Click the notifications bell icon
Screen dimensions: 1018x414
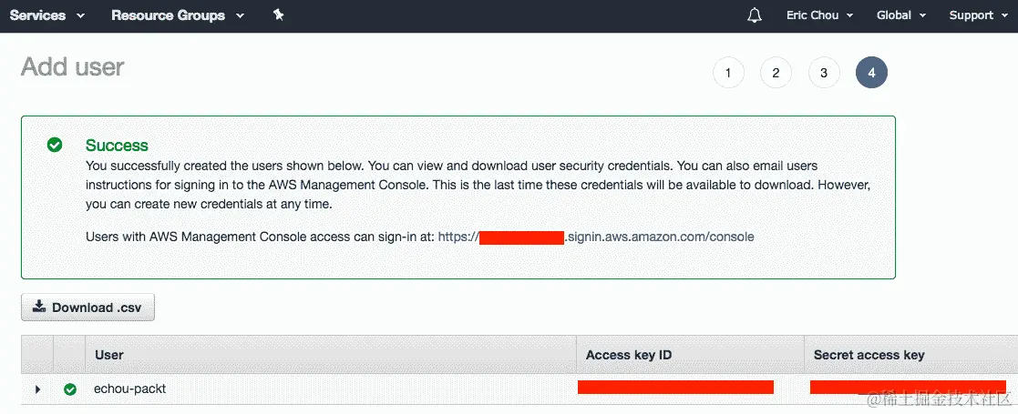coord(755,15)
